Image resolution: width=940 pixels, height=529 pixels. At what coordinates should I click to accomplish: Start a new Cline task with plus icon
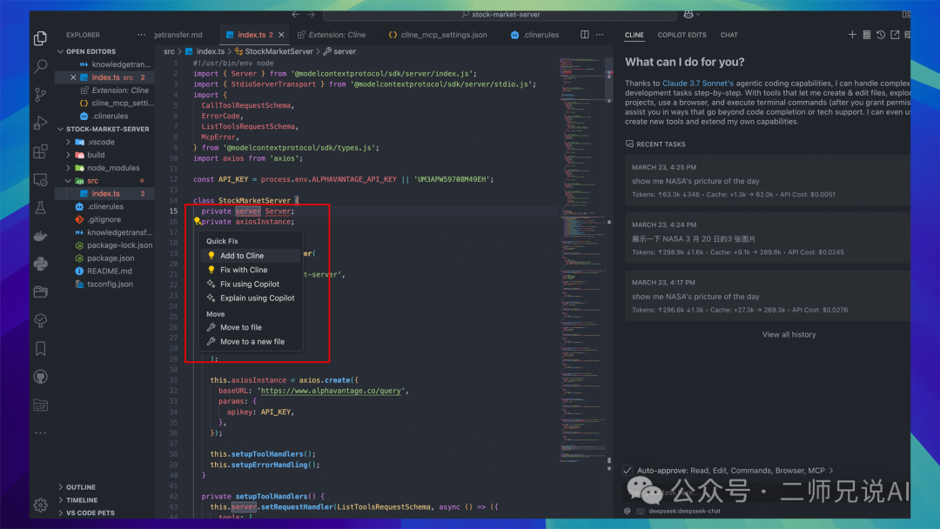point(852,35)
